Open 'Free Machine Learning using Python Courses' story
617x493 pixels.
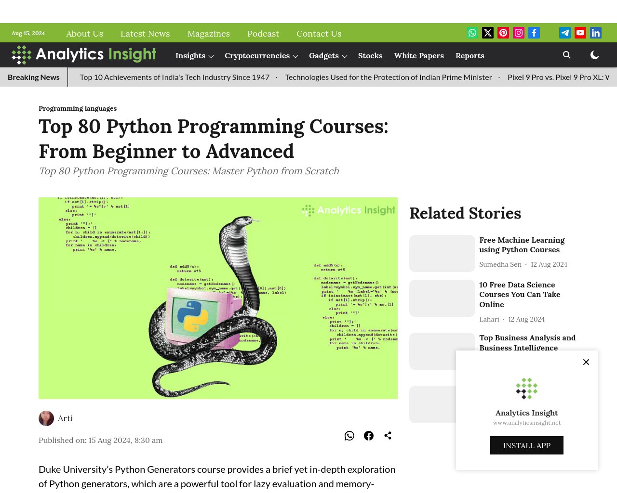click(x=522, y=245)
